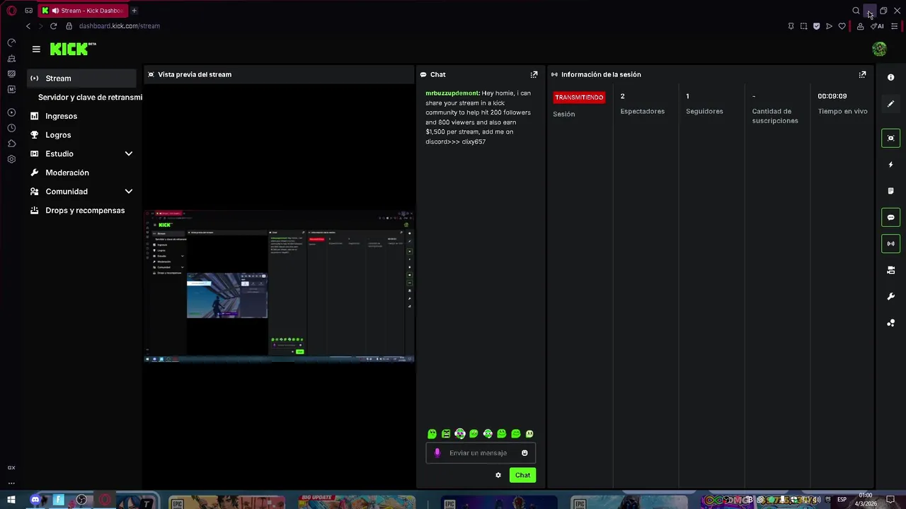Screen dimensions: 906x509
Task: Open OBS Studio from the taskbar
Action: pos(81,500)
